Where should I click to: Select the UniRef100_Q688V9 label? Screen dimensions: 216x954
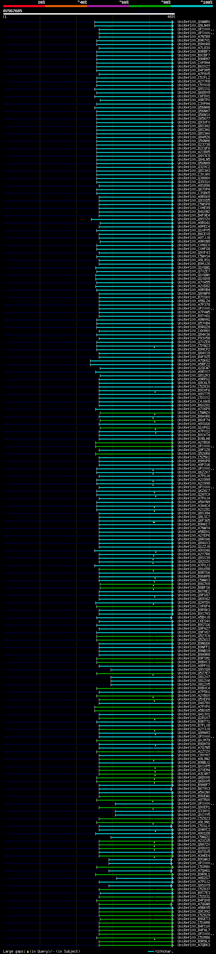[193, 93]
